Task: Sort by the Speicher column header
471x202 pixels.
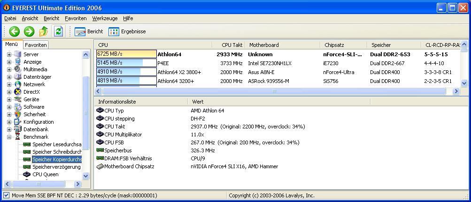Action: pos(394,45)
